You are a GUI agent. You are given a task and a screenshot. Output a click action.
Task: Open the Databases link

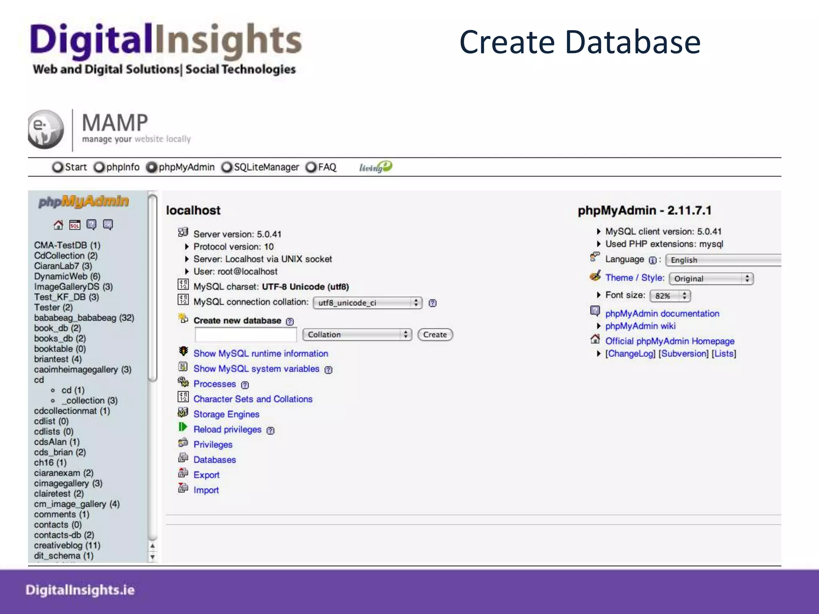[215, 460]
